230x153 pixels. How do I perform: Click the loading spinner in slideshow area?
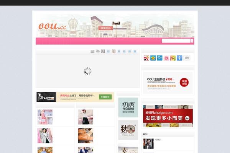pos(87,71)
